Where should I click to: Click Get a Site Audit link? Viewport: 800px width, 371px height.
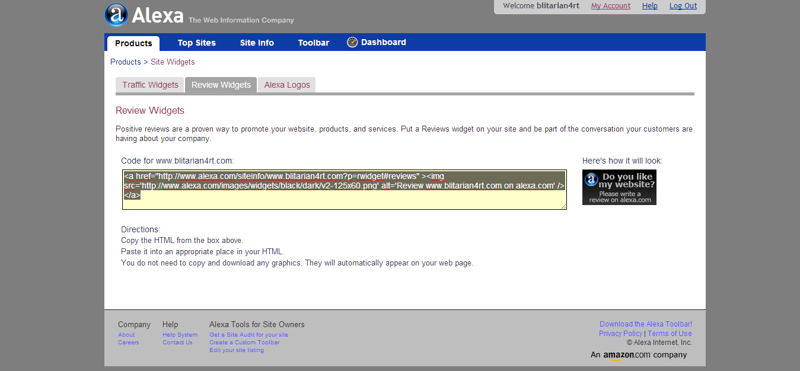click(249, 335)
